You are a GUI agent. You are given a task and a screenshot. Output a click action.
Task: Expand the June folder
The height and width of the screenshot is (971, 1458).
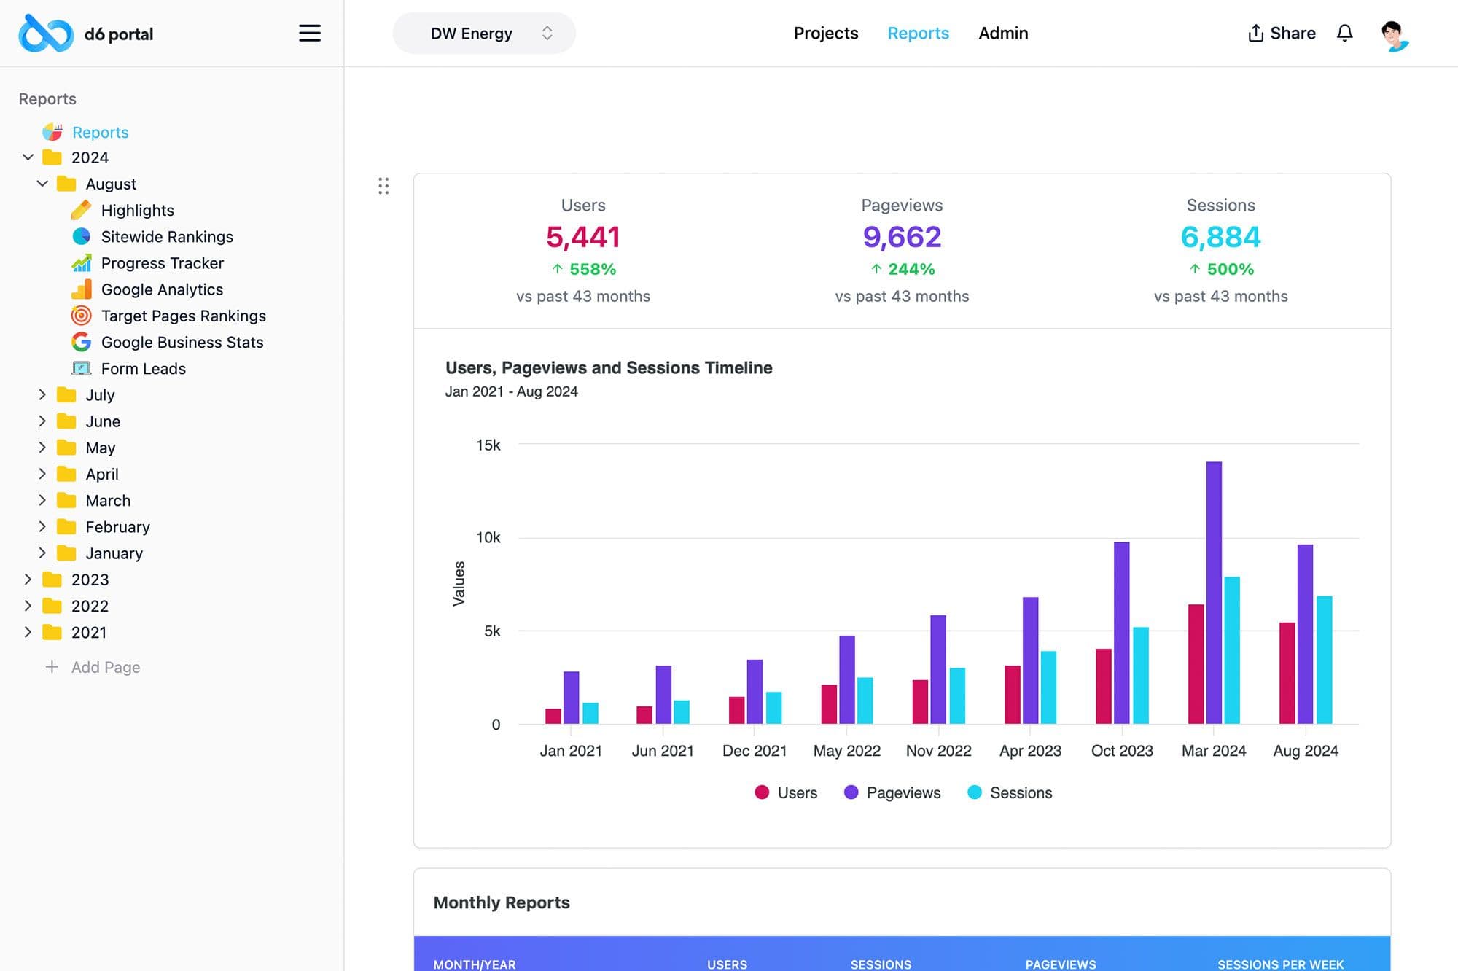[42, 421]
